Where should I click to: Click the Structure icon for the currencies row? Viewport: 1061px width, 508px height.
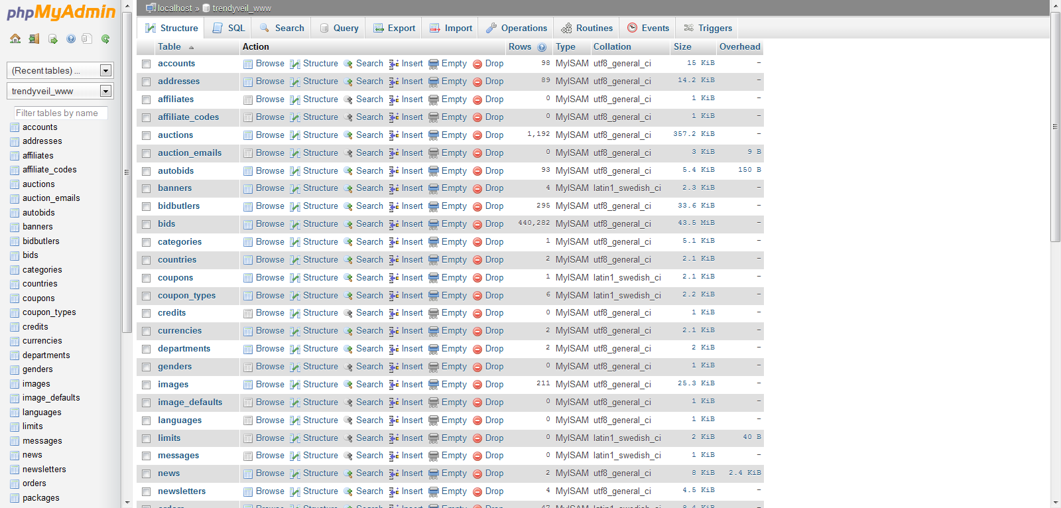click(x=295, y=331)
